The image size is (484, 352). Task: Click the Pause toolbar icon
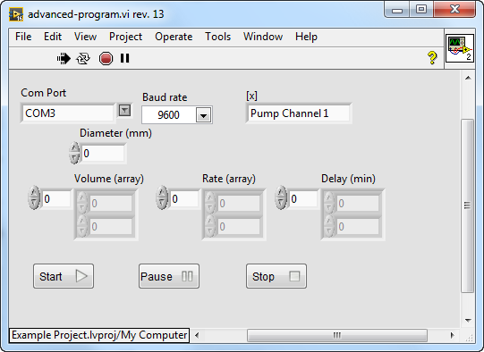(x=124, y=58)
